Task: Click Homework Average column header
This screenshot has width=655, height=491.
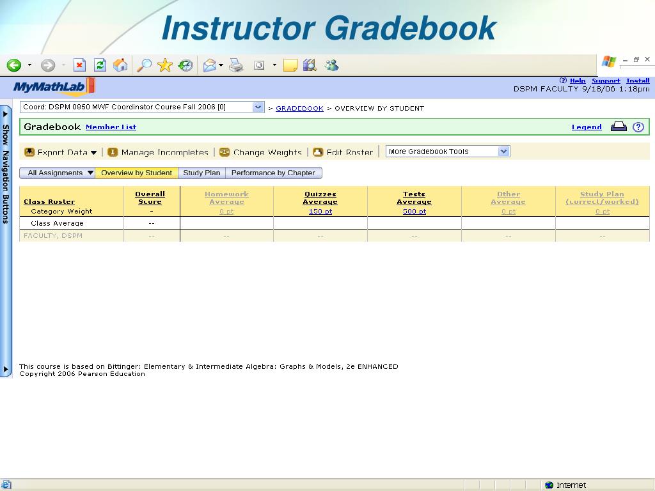Action: (x=226, y=198)
